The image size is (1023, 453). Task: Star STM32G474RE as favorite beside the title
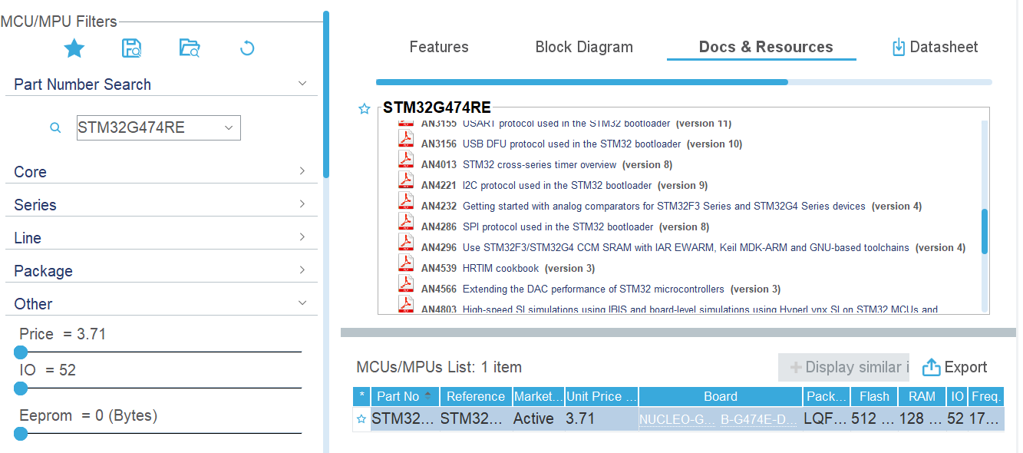click(x=365, y=109)
